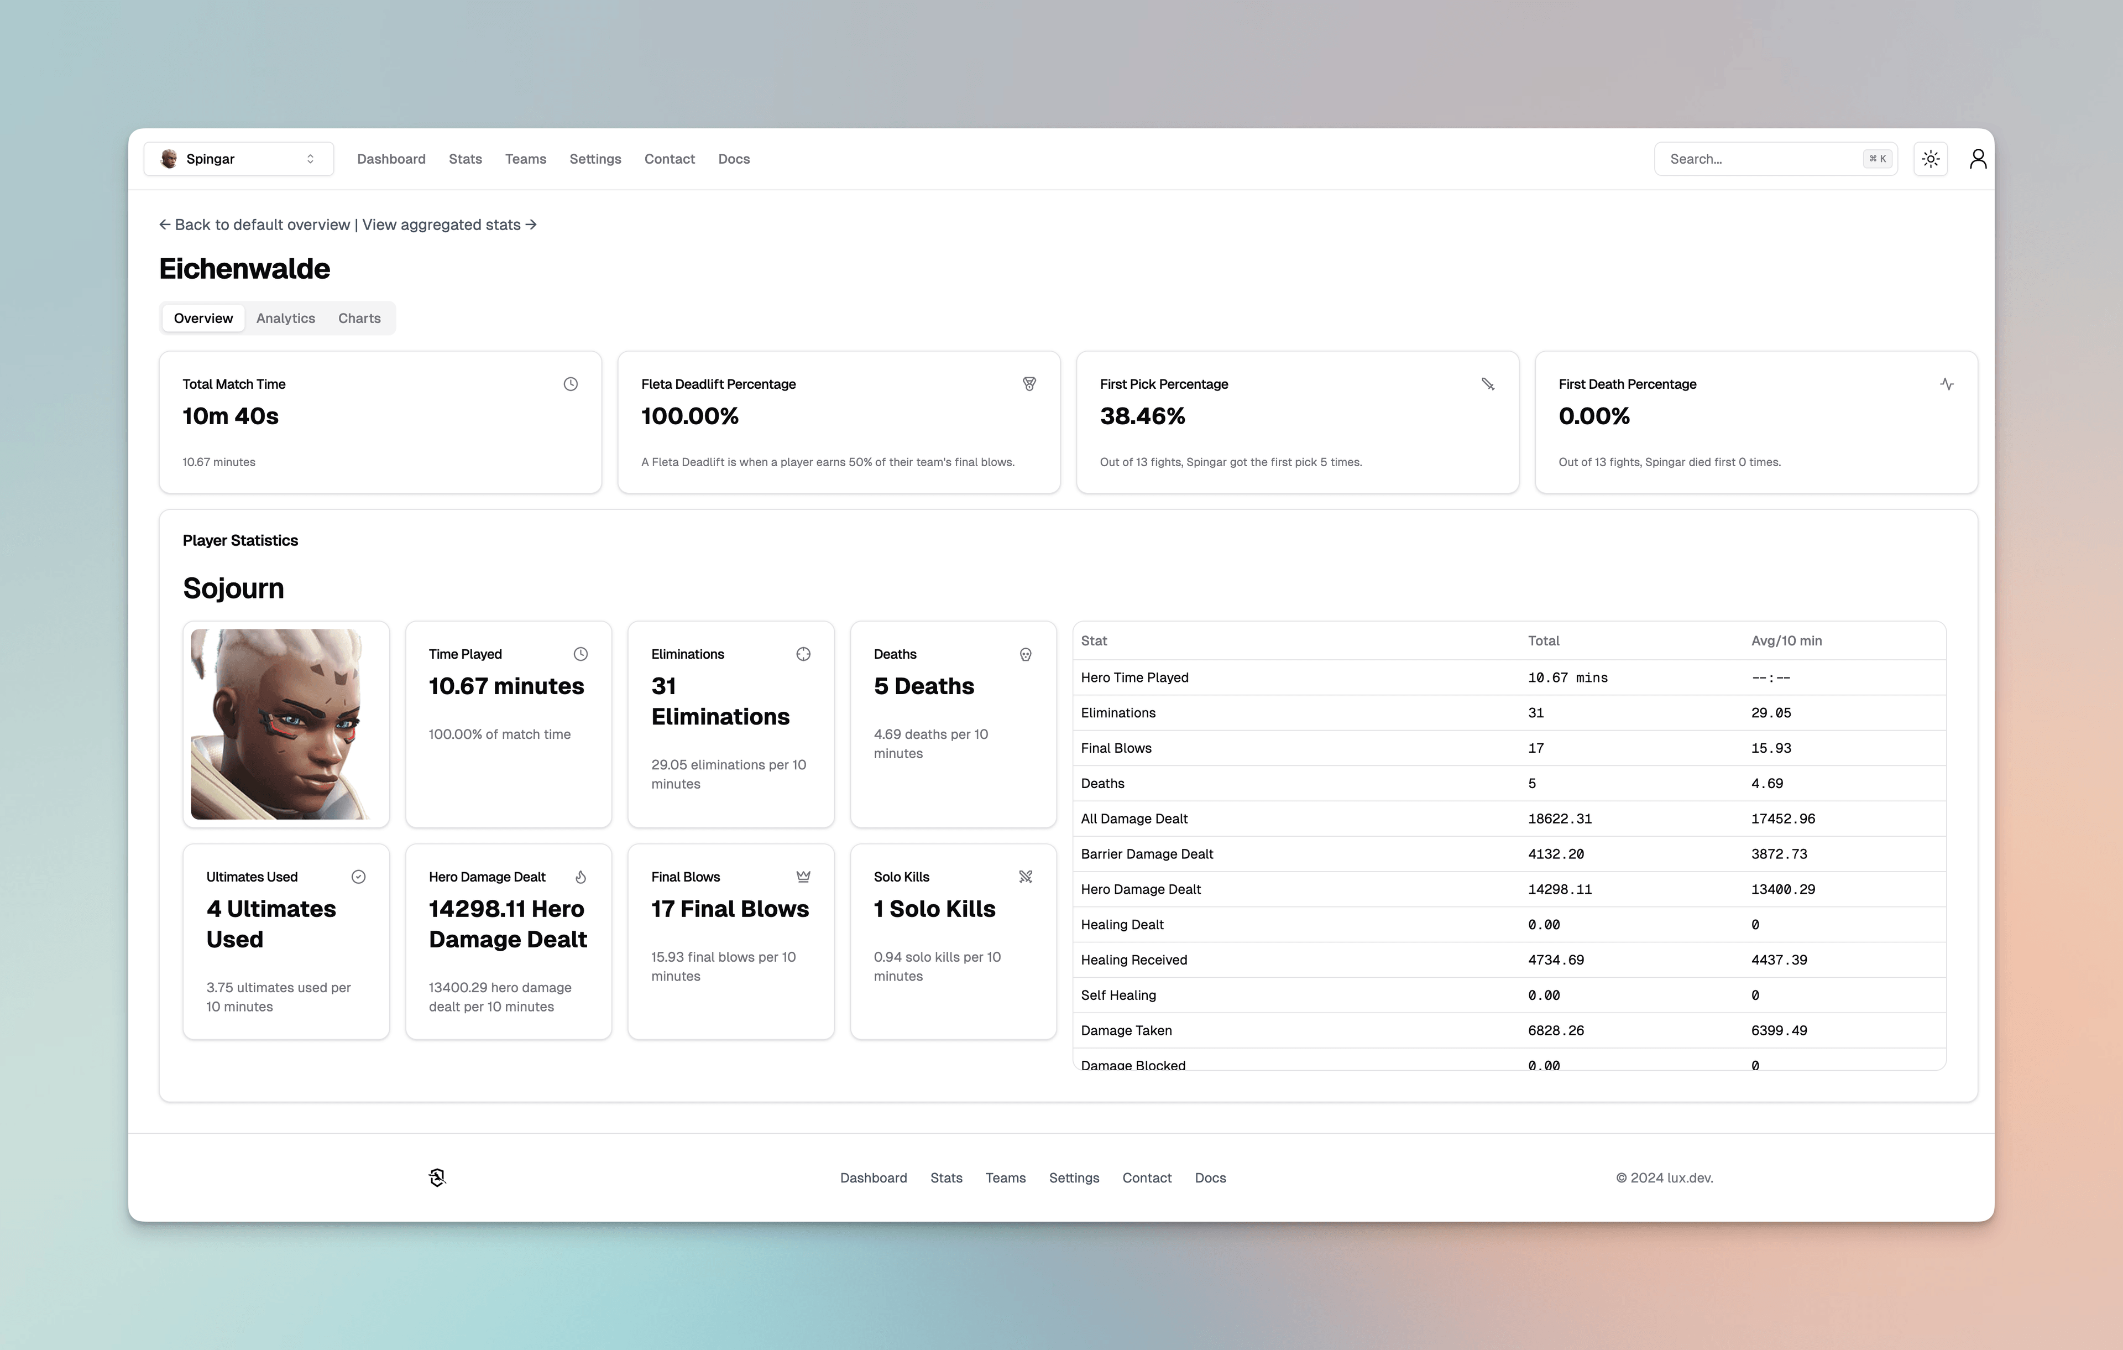Click the Self Healing row label
2123x1350 pixels.
(x=1118, y=995)
